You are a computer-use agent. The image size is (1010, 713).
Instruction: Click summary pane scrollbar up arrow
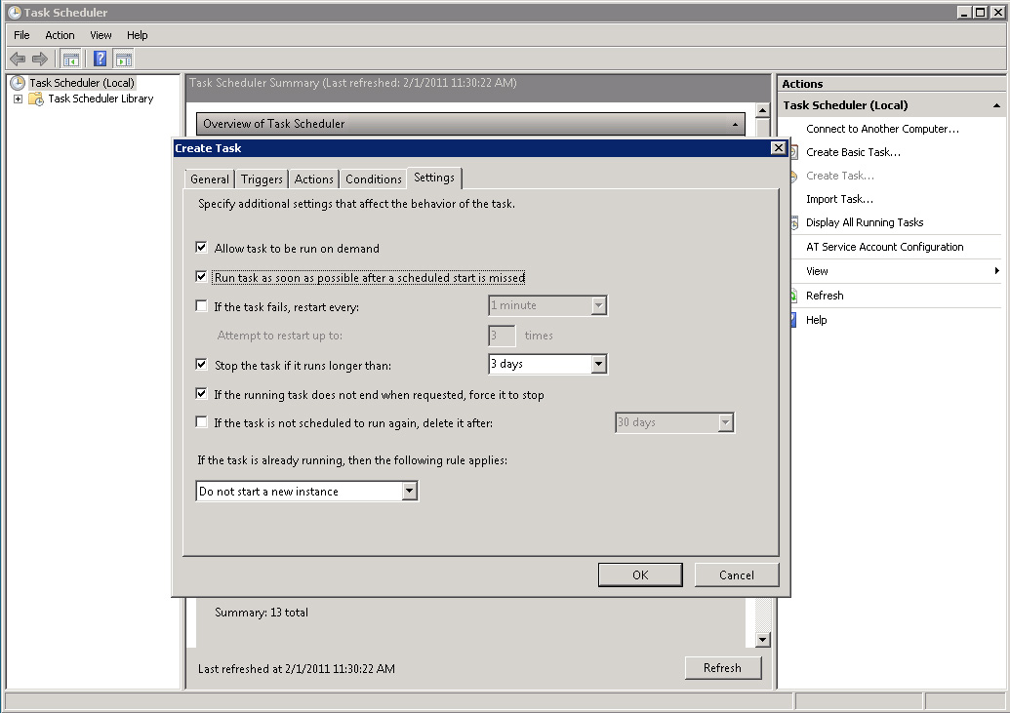pyautogui.click(x=763, y=111)
